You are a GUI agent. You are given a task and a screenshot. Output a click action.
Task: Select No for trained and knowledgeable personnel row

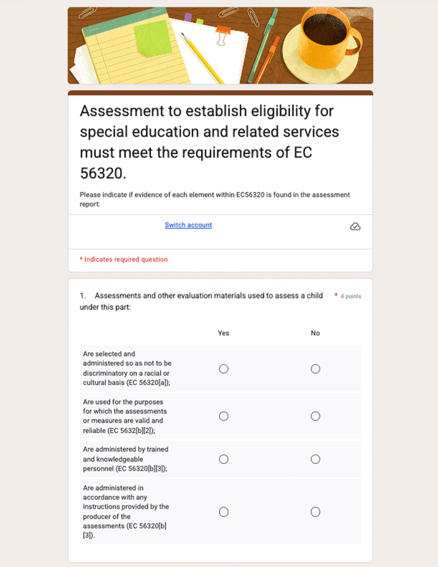click(x=315, y=459)
